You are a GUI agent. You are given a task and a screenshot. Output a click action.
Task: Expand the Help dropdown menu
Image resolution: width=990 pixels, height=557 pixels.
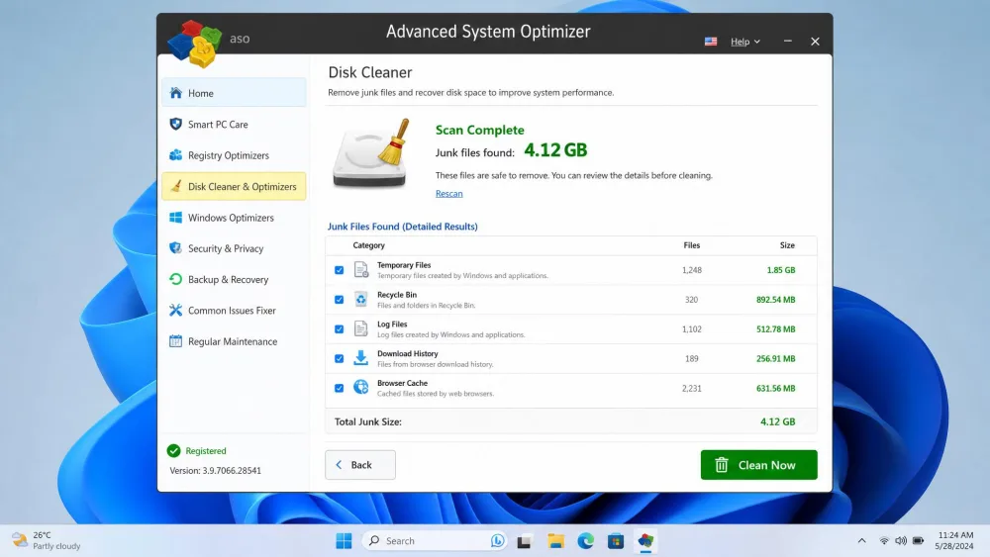(x=745, y=42)
